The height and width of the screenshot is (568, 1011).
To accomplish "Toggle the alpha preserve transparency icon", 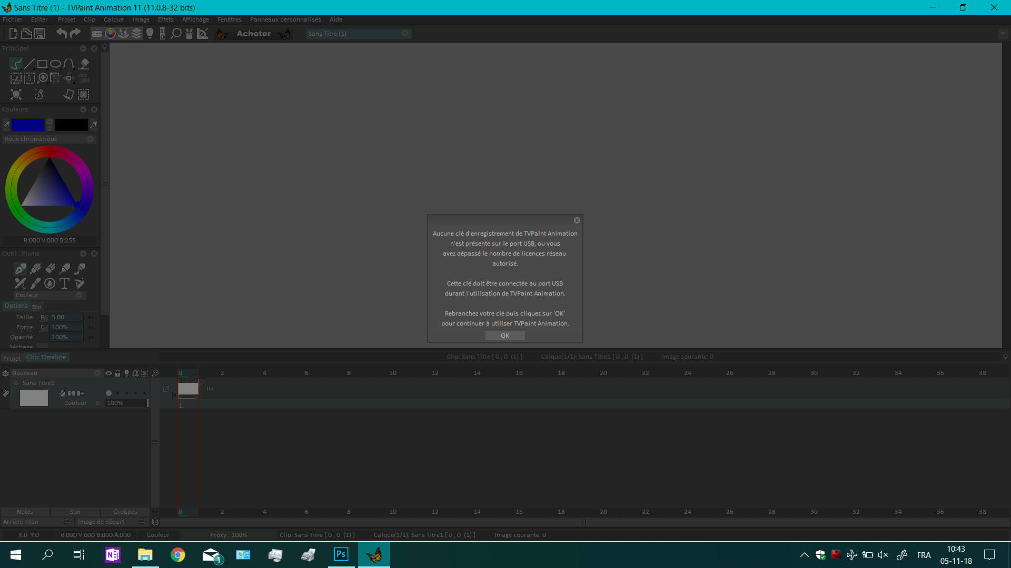I will (135, 373).
